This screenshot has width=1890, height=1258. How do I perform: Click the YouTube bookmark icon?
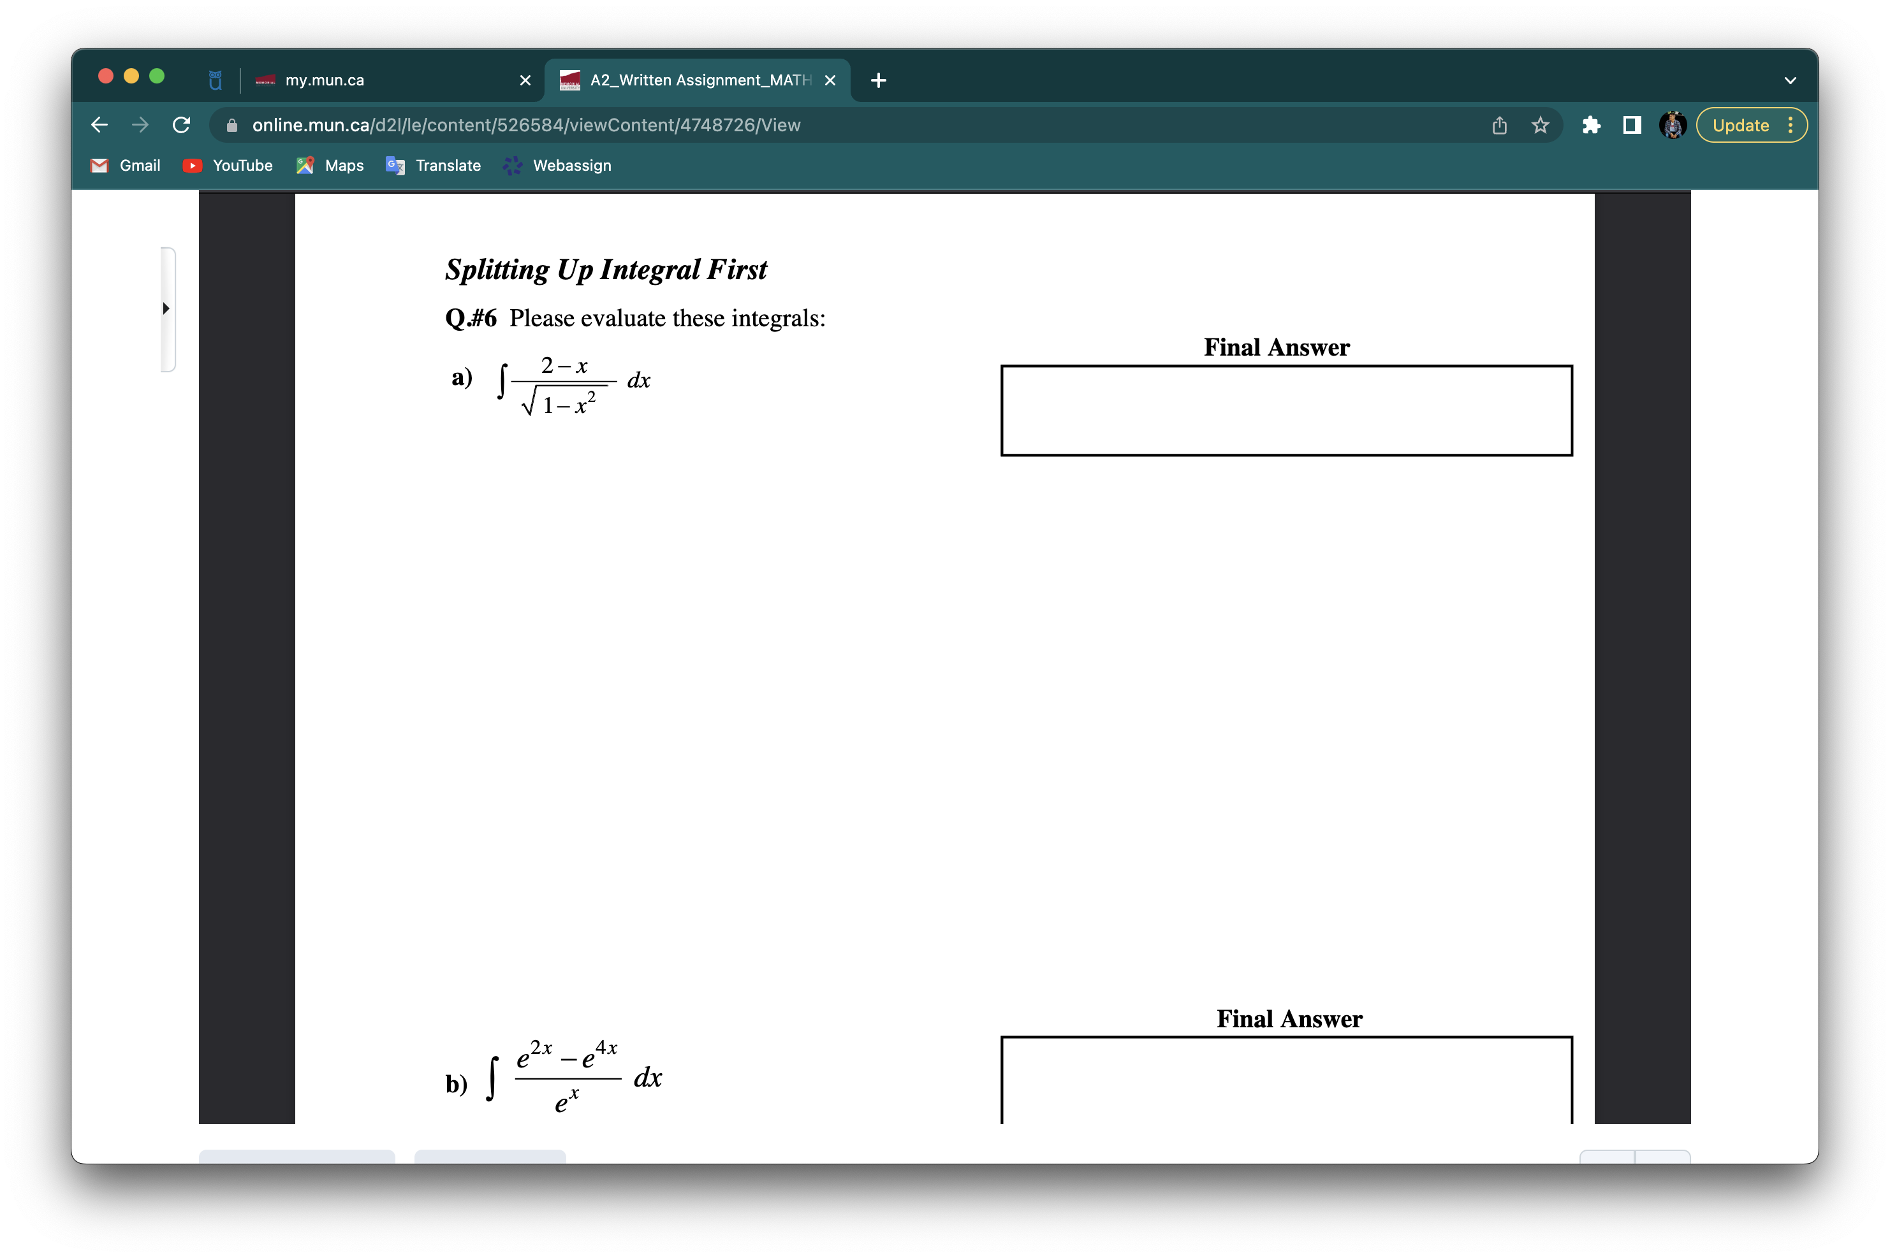tap(193, 165)
